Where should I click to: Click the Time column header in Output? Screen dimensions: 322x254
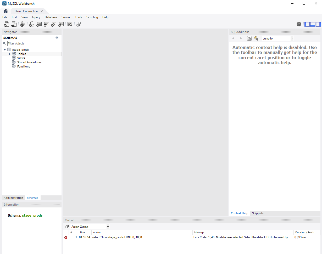pos(82,232)
